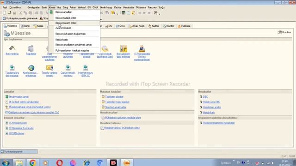Open Mühasibat uçotunun hesablar planı link

pyautogui.click(x=123, y=118)
